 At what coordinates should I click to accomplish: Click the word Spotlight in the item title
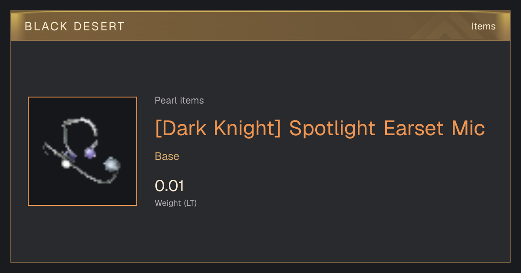coord(332,128)
